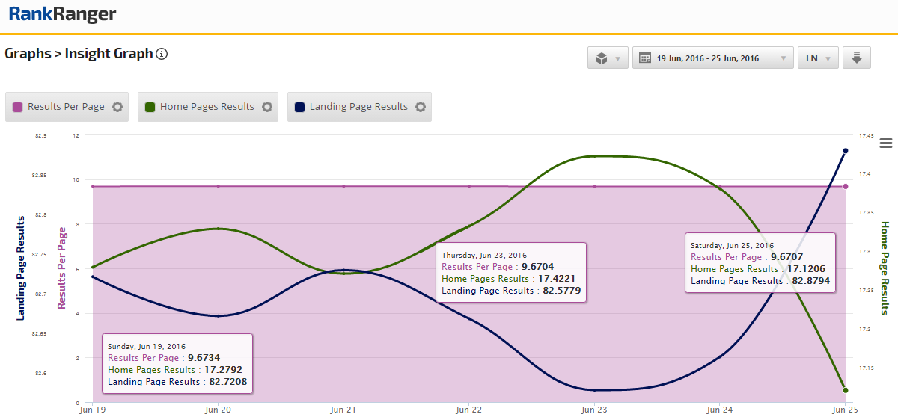The height and width of the screenshot is (420, 898).
Task: Click the purple Results Per Page swatch
Action: (x=18, y=107)
